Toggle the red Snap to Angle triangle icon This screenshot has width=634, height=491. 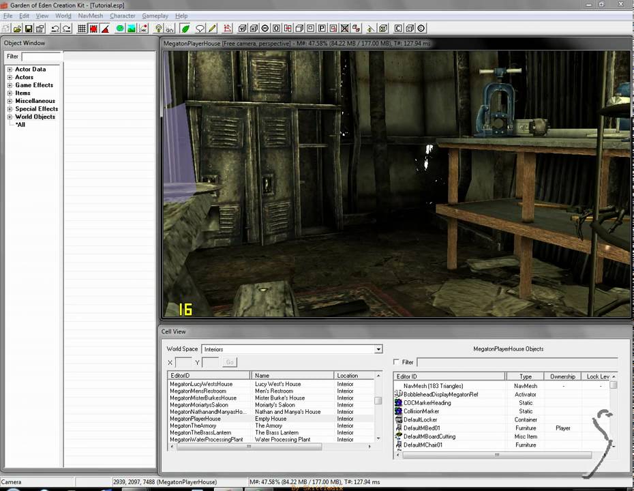(105, 29)
